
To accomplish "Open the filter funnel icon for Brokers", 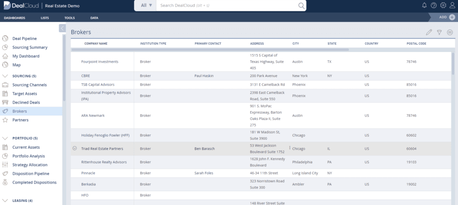I will click(439, 32).
